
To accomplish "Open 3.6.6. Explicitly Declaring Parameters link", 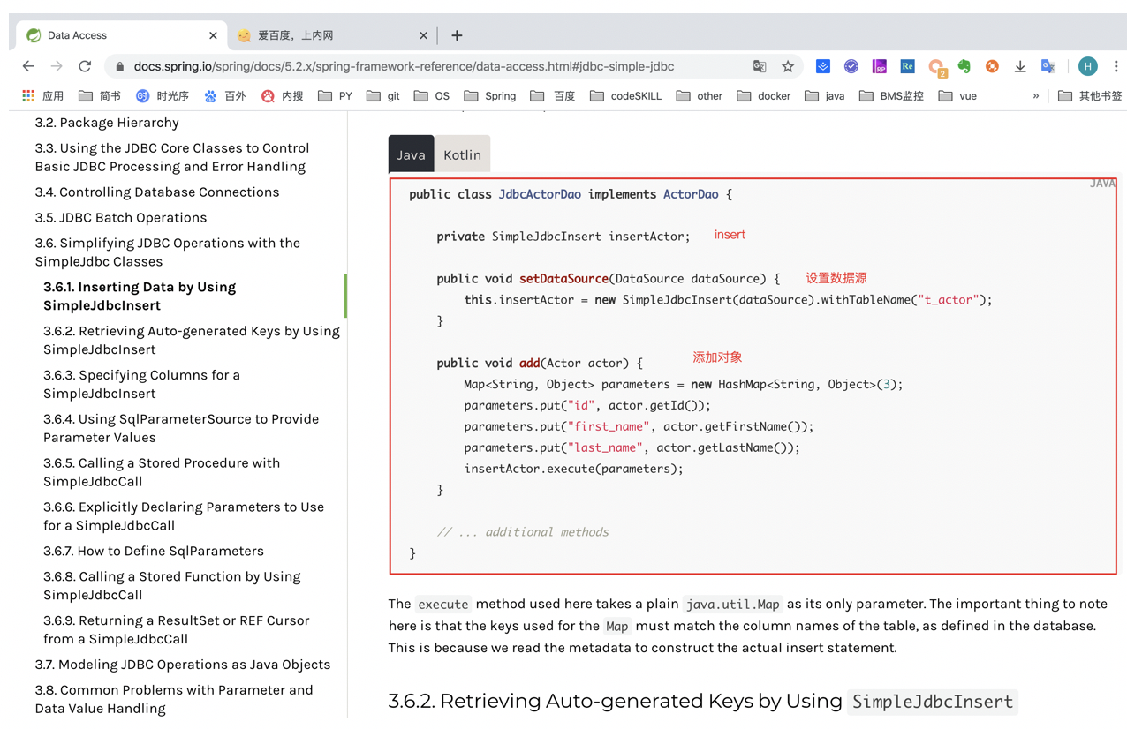I will (x=184, y=516).
